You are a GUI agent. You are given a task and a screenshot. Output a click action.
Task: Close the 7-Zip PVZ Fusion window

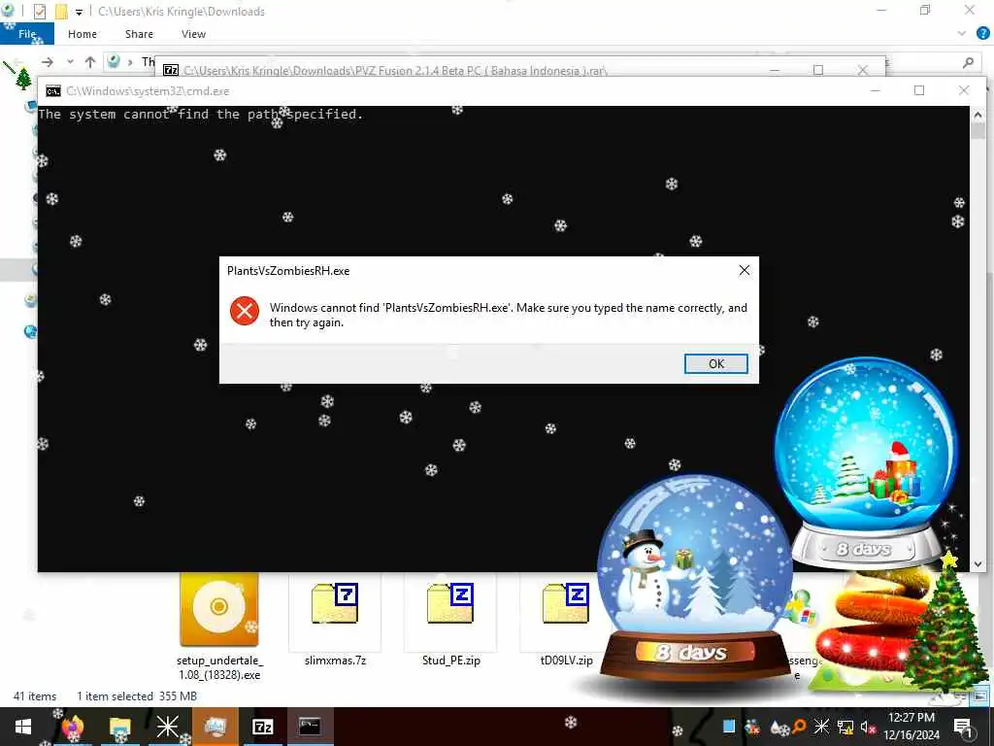point(863,70)
